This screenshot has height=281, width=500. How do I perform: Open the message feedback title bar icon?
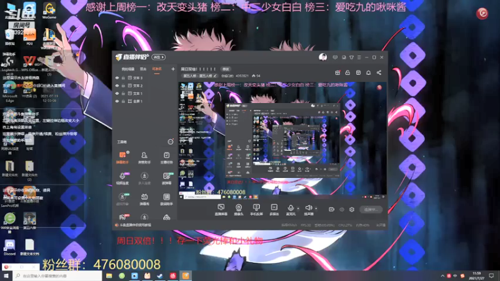click(335, 57)
